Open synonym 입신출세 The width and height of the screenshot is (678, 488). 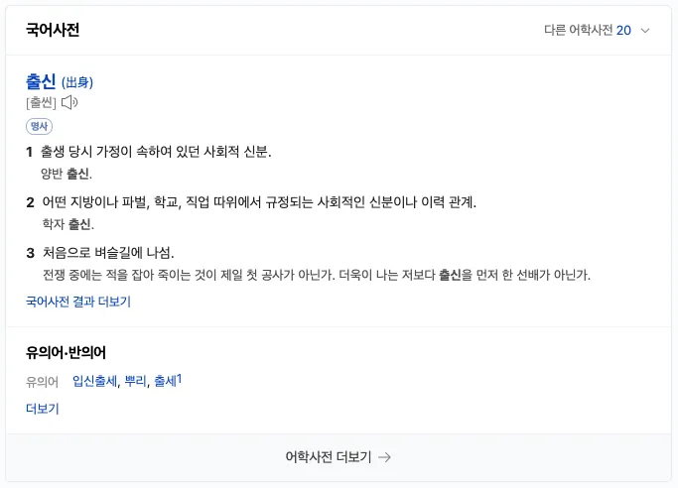click(x=94, y=381)
